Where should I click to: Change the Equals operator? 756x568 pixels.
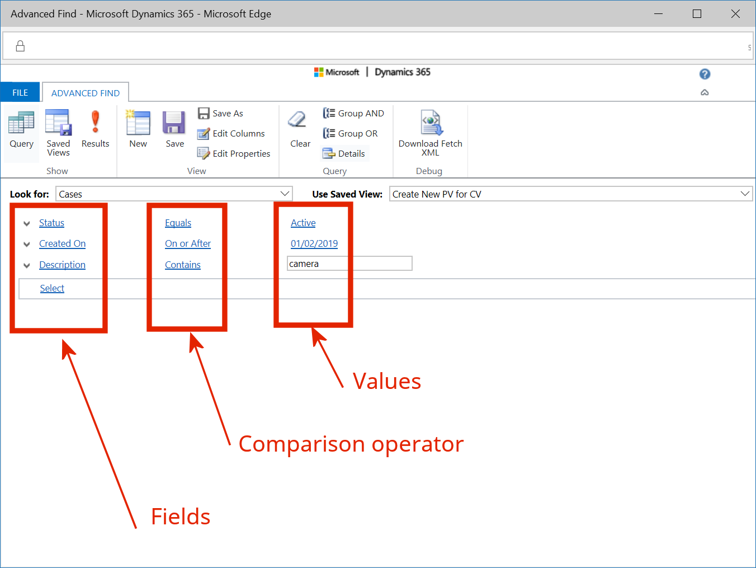[178, 223]
